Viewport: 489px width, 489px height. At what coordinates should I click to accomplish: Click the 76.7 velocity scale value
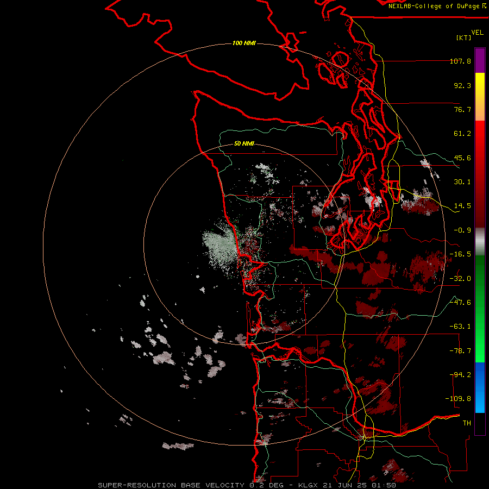coord(462,109)
